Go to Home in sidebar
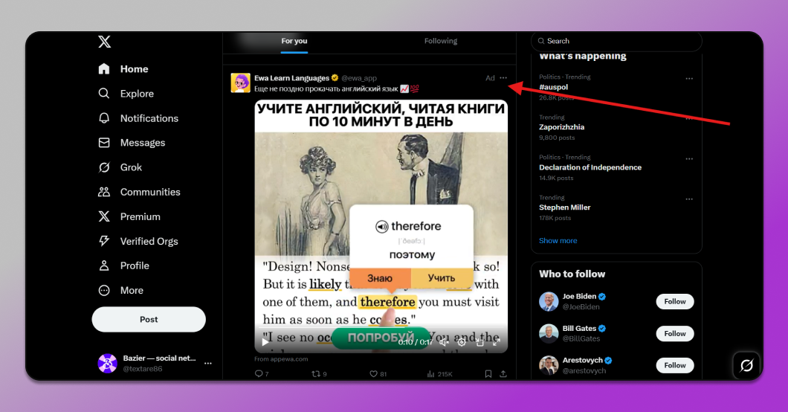Viewport: 788px width, 412px height. pyautogui.click(x=123, y=69)
